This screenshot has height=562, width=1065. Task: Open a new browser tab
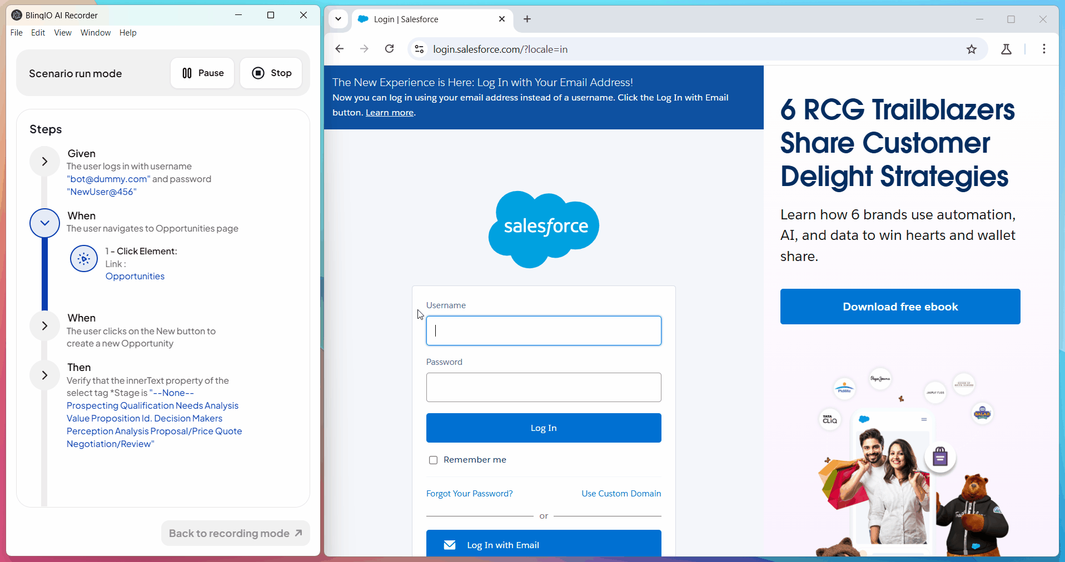click(527, 19)
